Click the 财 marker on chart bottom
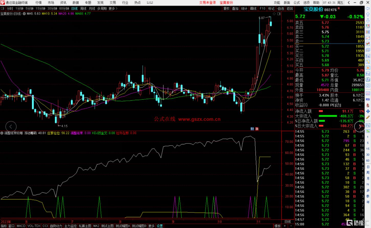The image size is (371, 228). (252, 129)
